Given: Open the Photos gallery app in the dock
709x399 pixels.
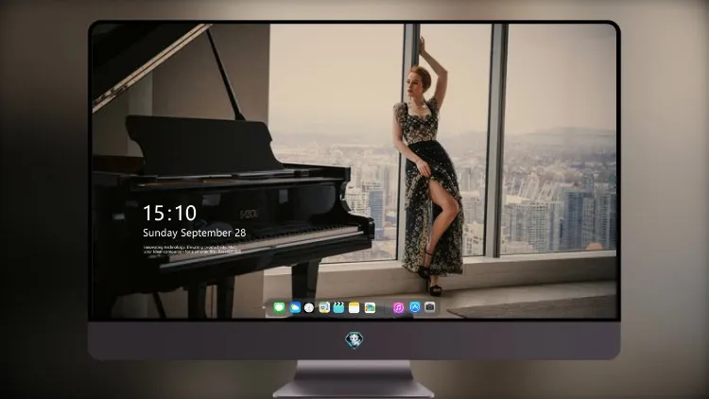Looking at the screenshot, I should click(x=370, y=307).
